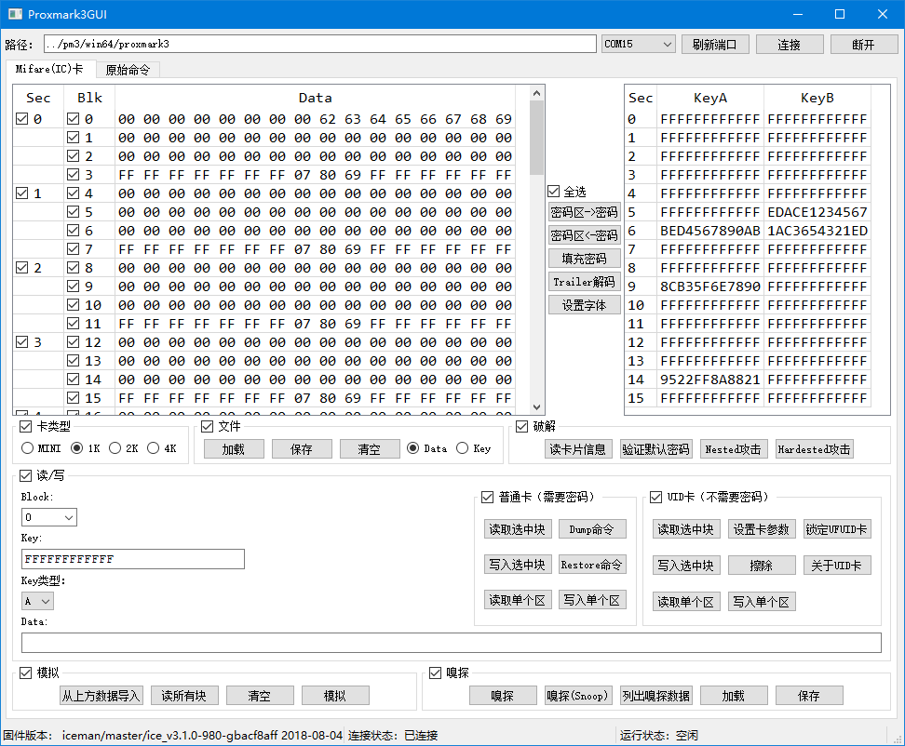Click the Nested攻击 button
This screenshot has height=746, width=905.
click(x=735, y=449)
